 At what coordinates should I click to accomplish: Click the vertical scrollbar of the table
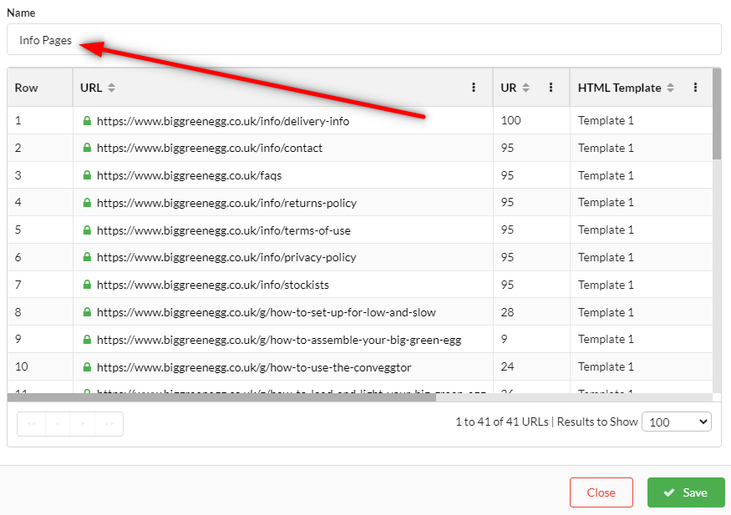click(717, 115)
